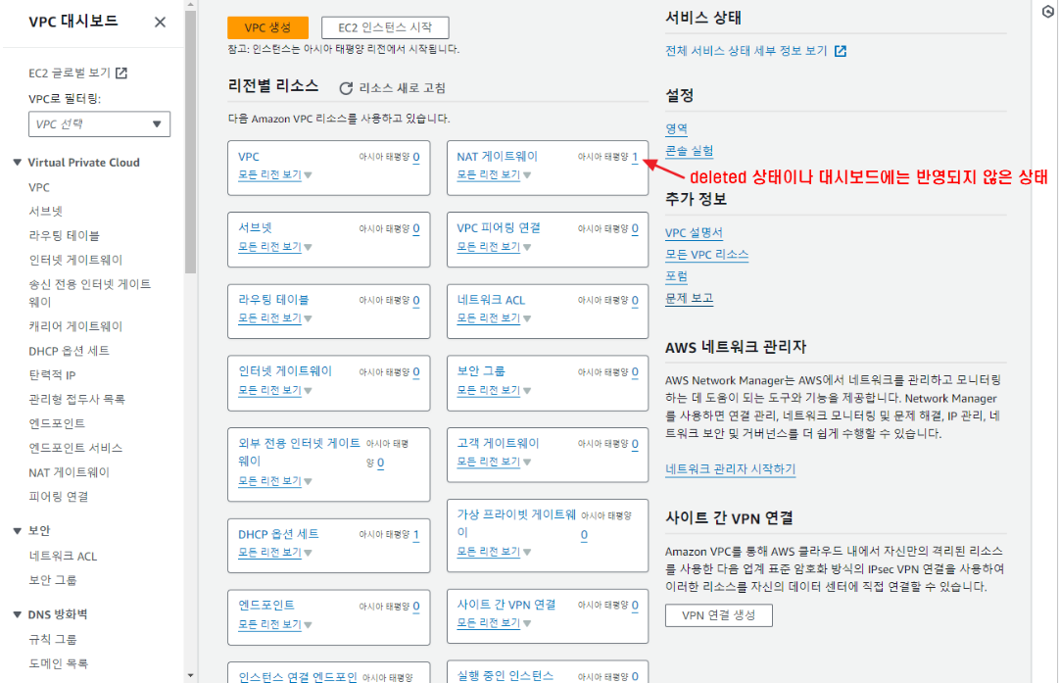
Task: Open the VPC 설명서 link
Action: tap(694, 233)
